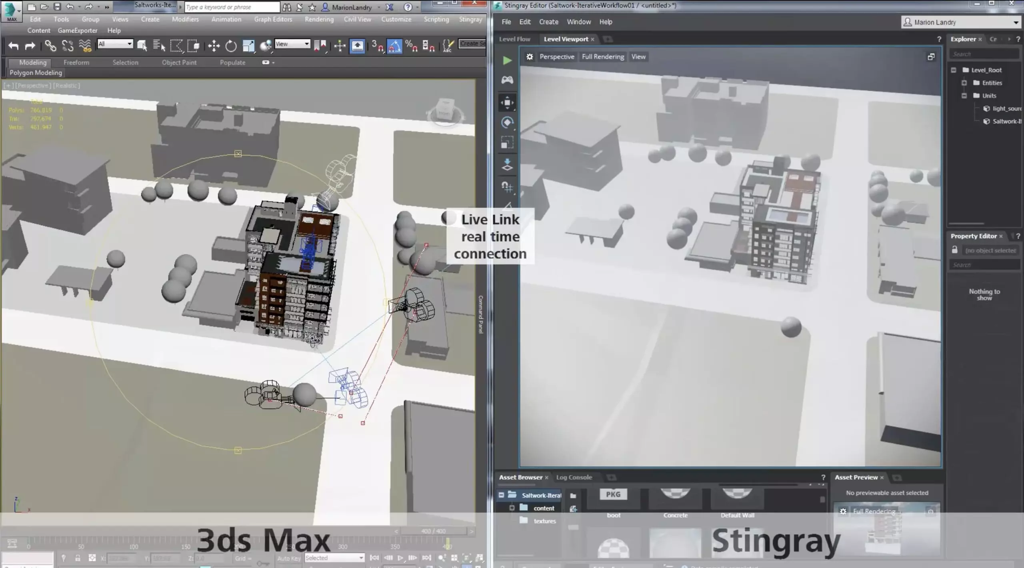Click the gamepad test-level icon in Stingray
1024x568 pixels.
point(507,80)
